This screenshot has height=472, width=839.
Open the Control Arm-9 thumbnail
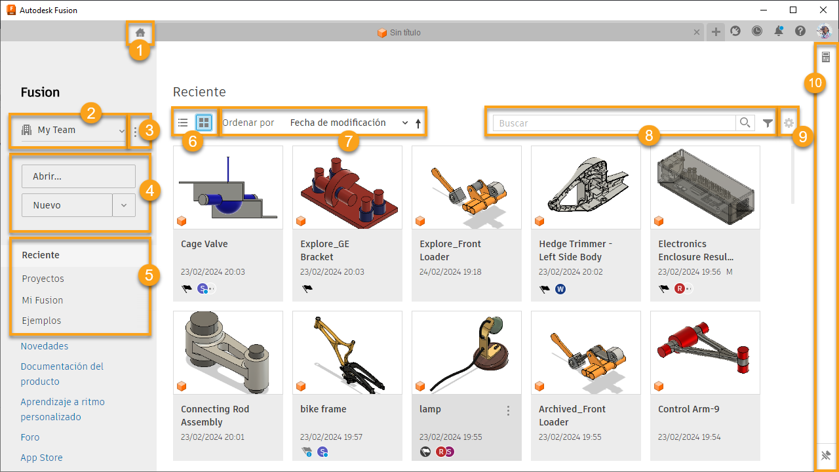[x=705, y=352]
